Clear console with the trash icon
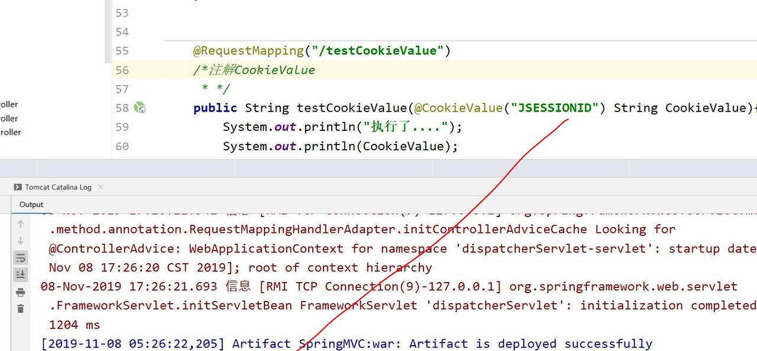 pos(20,309)
